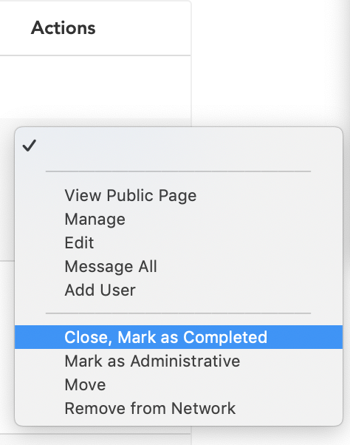Select Add User option

(179, 290)
